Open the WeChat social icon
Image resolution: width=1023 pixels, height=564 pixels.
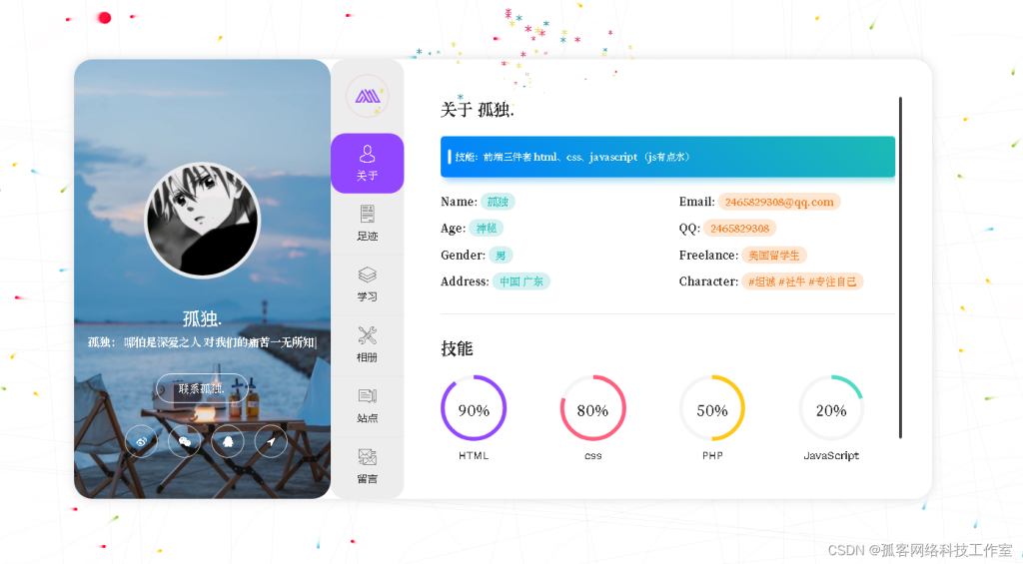click(184, 440)
